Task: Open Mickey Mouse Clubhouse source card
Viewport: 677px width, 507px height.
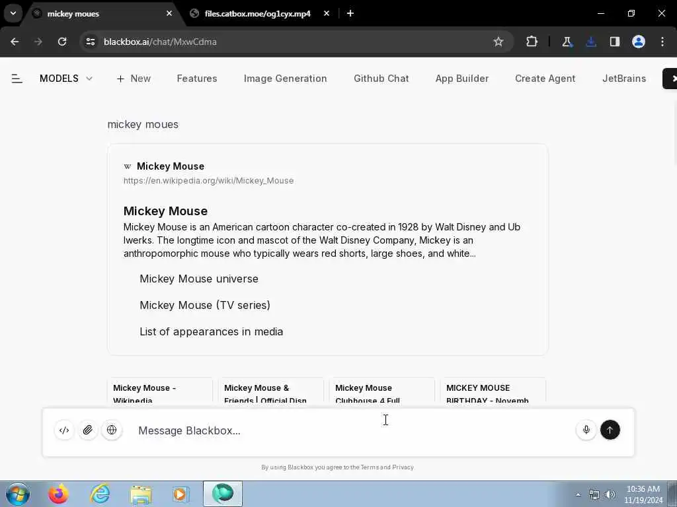Action: (381, 391)
